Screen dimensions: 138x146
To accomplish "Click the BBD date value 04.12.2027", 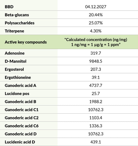I will pyautogui.click(x=96, y=7).
